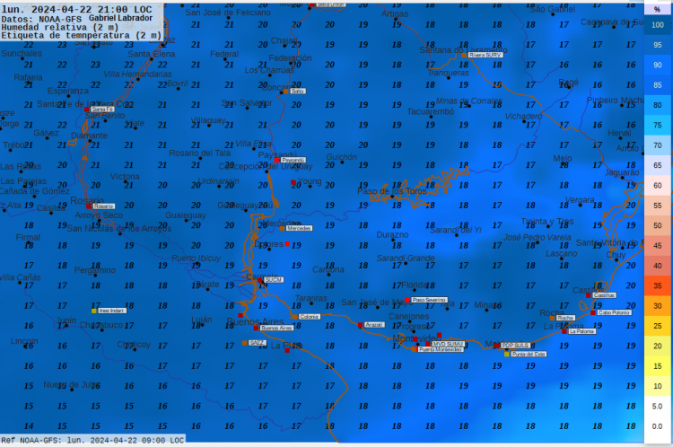
Task: Select the La Paloma red station marker
Action: tap(565, 331)
